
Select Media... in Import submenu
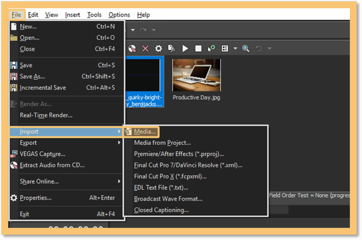tap(141, 132)
